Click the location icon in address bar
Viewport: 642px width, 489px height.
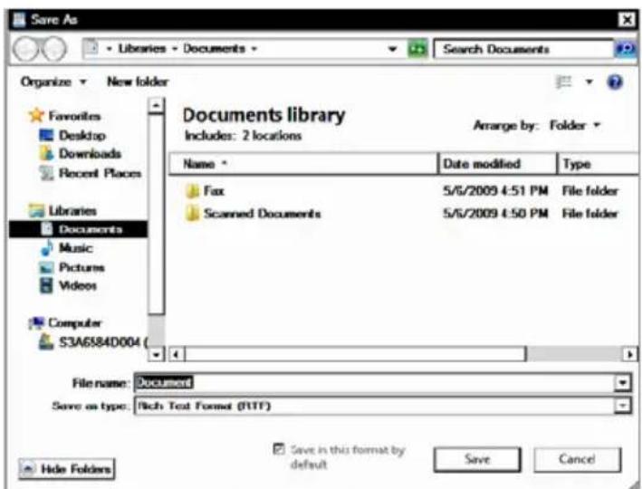point(92,48)
